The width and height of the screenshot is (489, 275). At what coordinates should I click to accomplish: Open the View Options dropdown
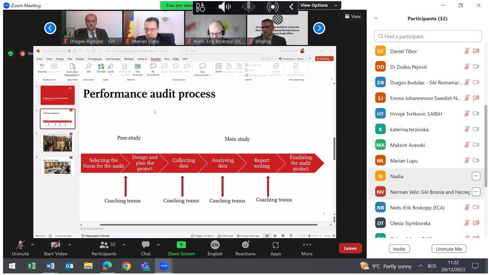(x=318, y=5)
